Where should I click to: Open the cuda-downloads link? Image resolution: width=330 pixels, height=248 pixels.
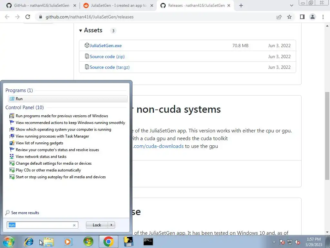(158, 146)
